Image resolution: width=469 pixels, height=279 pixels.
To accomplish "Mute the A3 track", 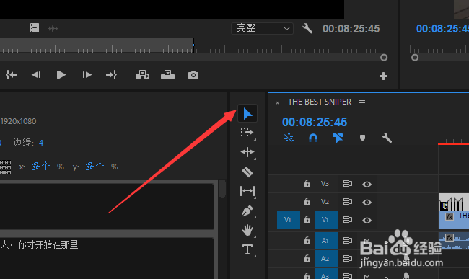I will [x=367, y=276].
